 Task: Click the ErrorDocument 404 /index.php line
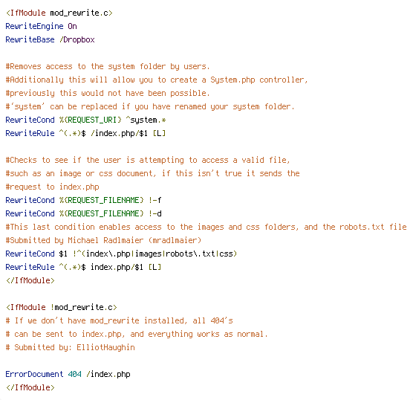[x=68, y=375]
